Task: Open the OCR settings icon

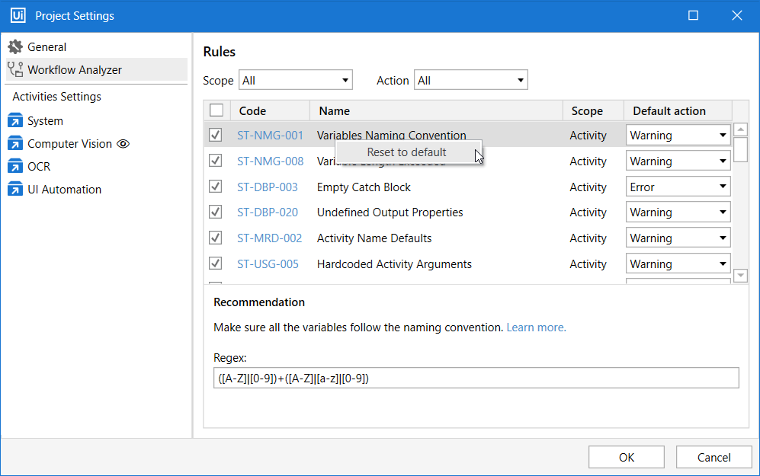Action: [x=15, y=167]
